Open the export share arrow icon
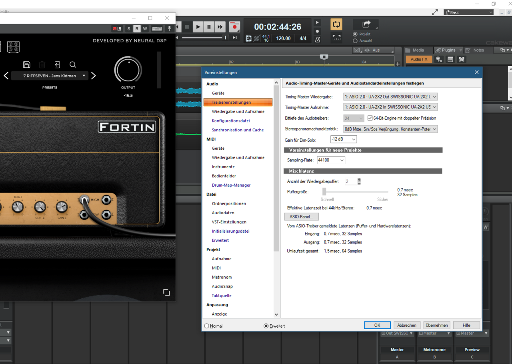Screen dimensions: 512x364 pyautogui.click(x=366, y=24)
